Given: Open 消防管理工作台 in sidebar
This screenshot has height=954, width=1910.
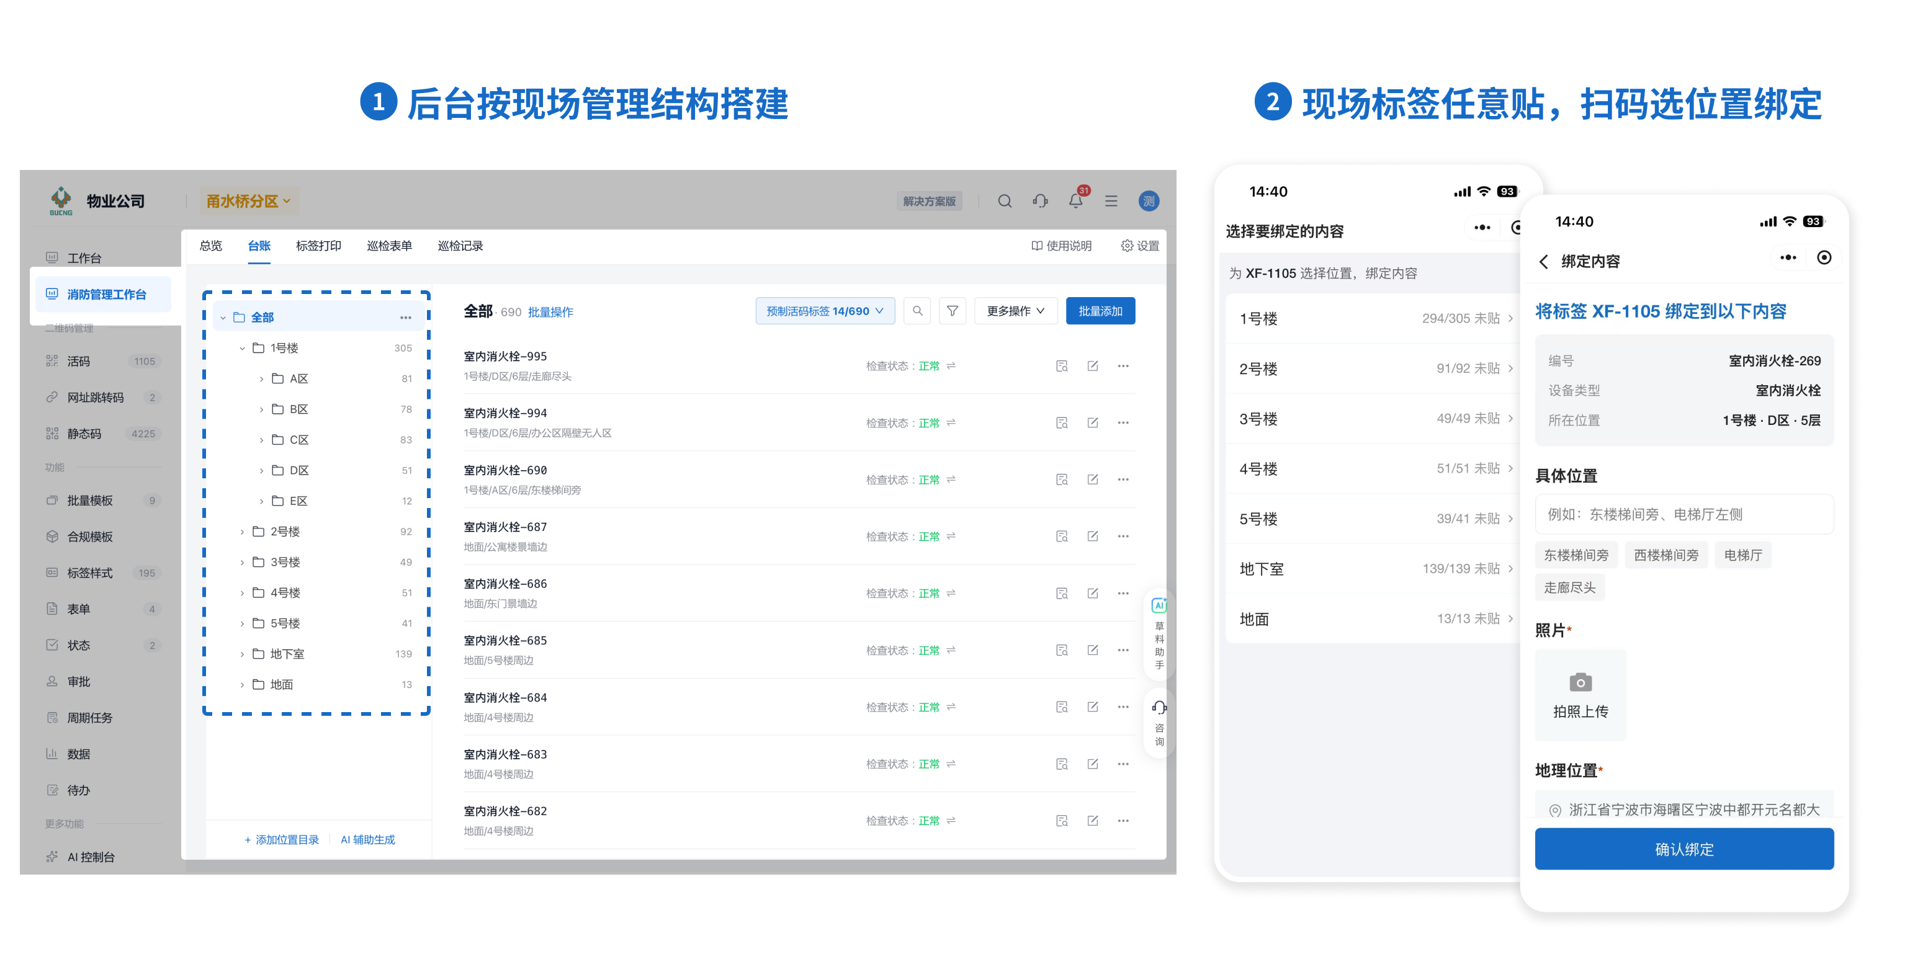Looking at the screenshot, I should [x=103, y=294].
